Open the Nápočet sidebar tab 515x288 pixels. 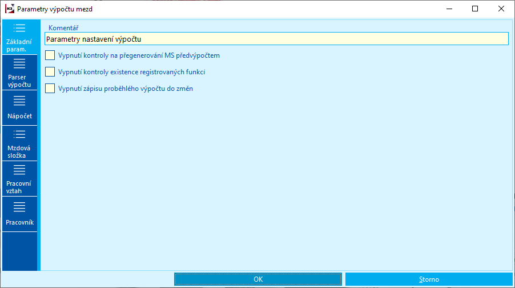20,108
